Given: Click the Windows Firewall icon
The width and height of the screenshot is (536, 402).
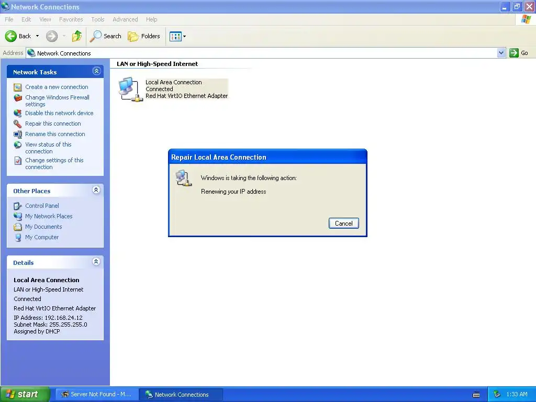Looking at the screenshot, I should coord(18,98).
